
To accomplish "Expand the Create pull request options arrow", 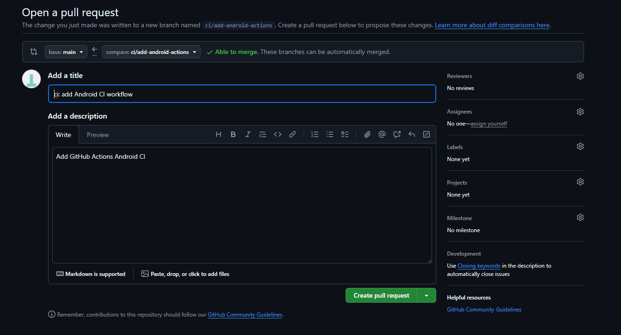I will [426, 295].
